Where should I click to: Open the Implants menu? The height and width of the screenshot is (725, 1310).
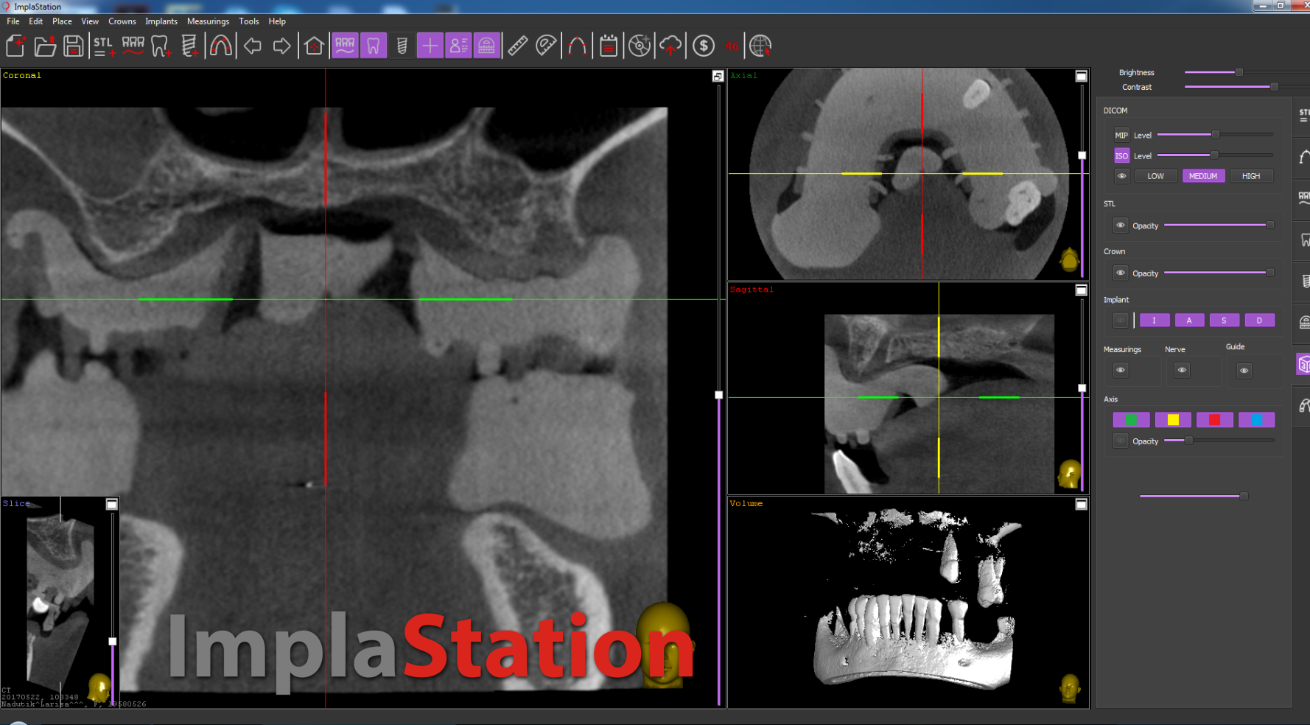point(161,21)
